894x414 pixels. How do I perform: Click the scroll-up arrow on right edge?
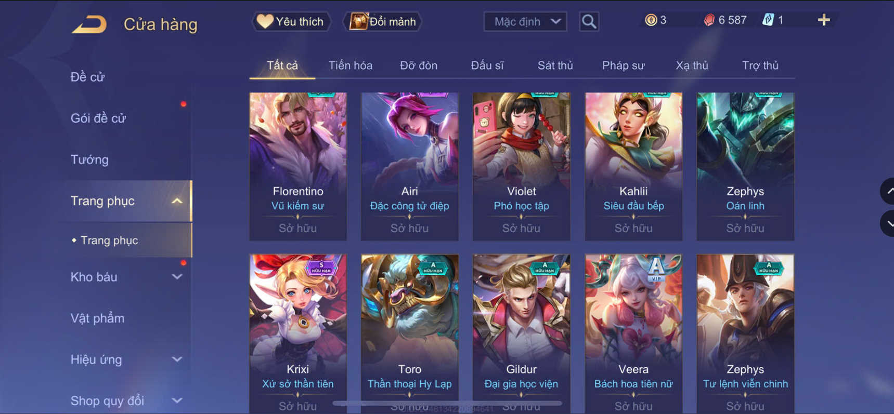pos(888,191)
